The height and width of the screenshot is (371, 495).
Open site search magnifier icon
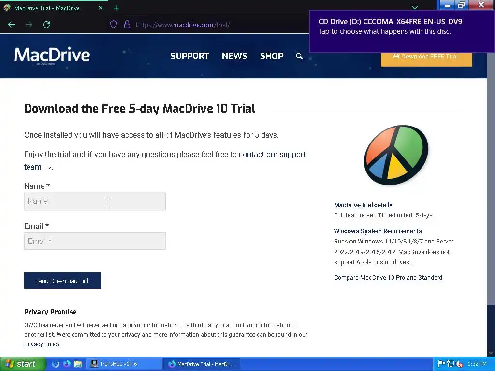[x=299, y=56]
